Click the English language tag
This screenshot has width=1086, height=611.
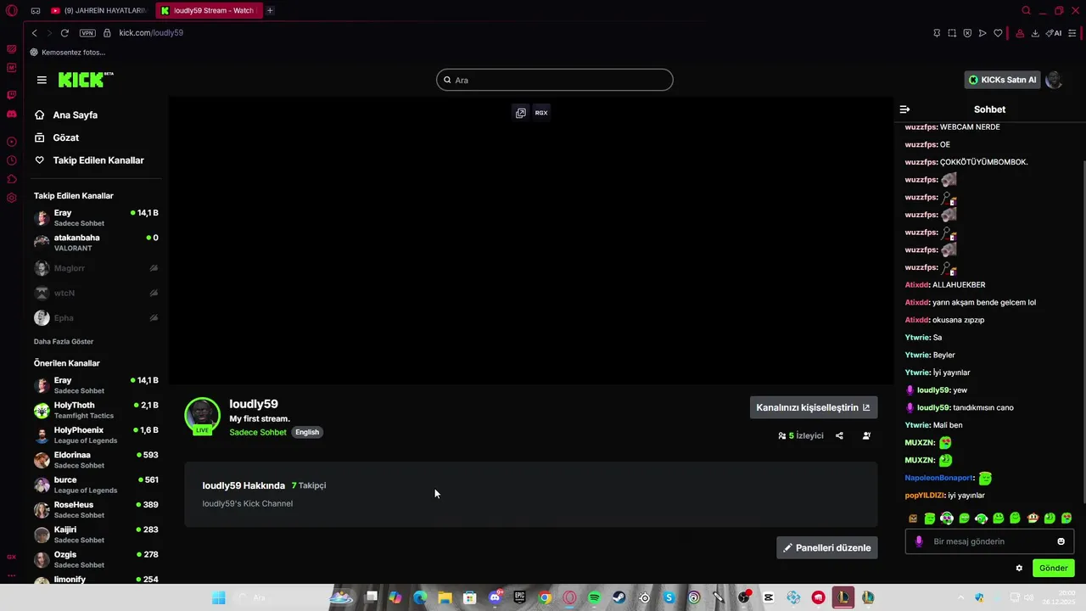click(307, 432)
